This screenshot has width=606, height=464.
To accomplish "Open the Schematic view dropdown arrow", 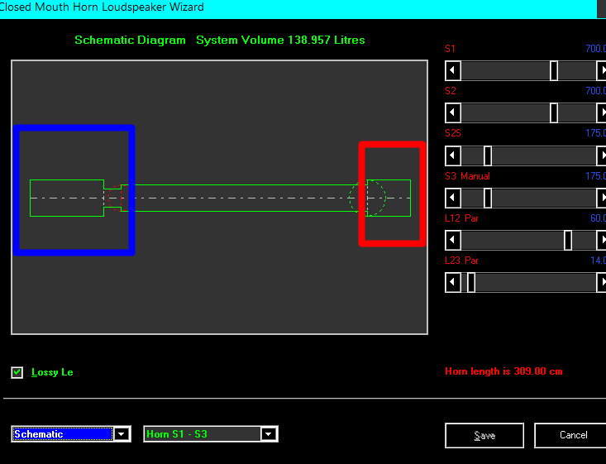I will pyautogui.click(x=122, y=434).
